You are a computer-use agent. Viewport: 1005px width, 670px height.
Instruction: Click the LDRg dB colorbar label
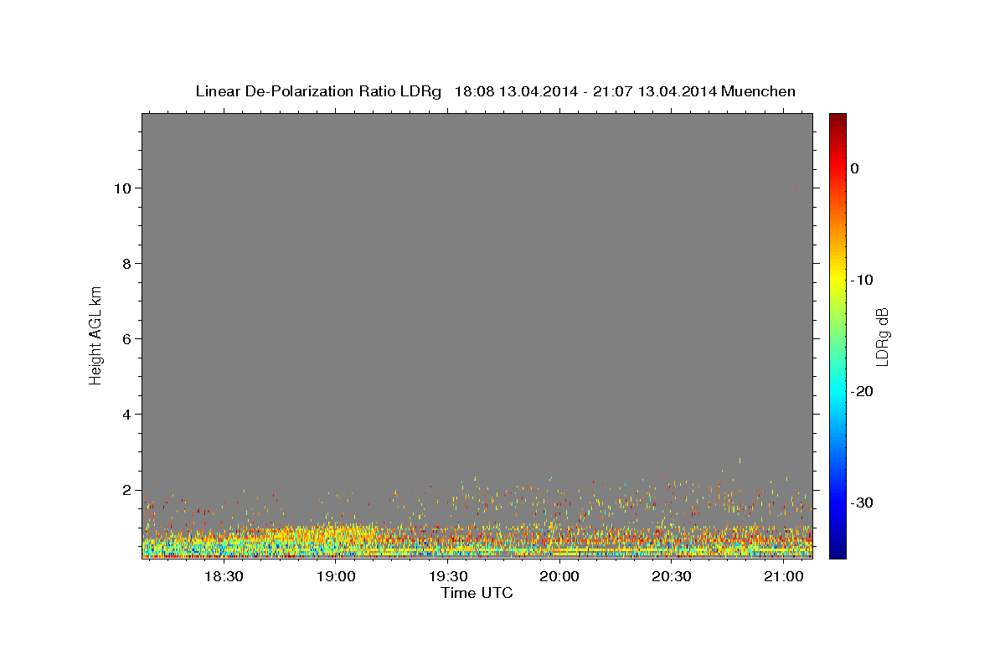pos(882,336)
